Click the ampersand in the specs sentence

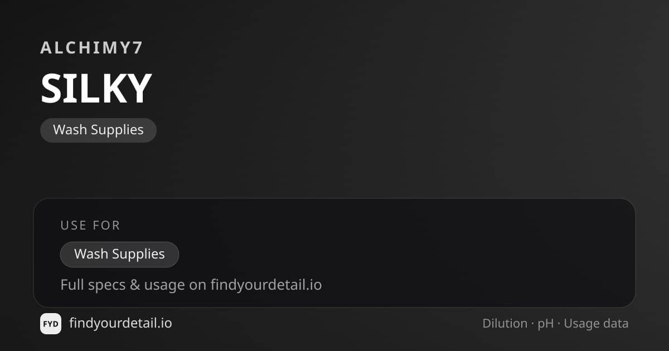coord(135,285)
